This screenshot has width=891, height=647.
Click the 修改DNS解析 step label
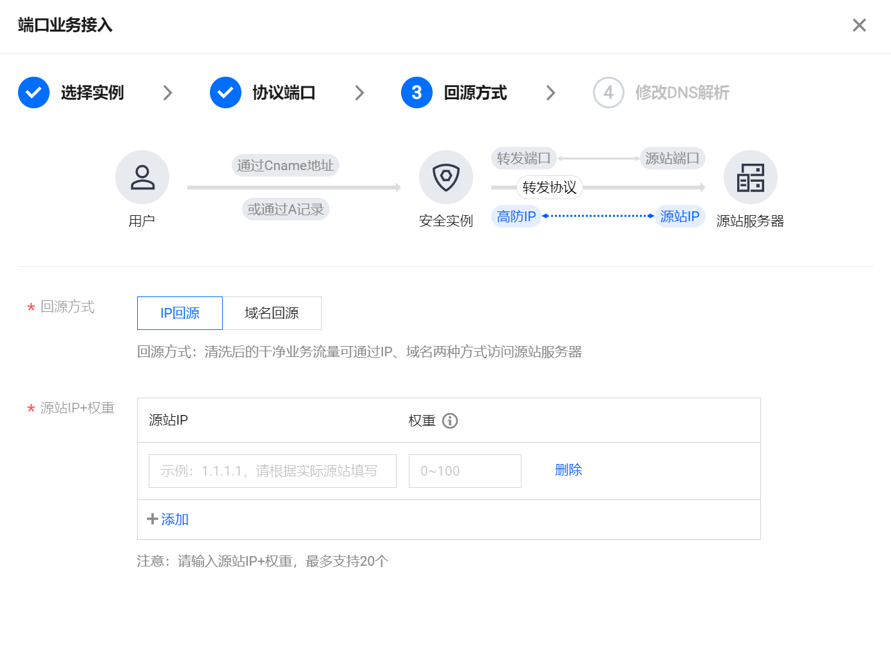682,93
